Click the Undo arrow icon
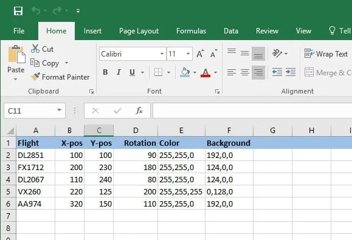Image resolution: width=352 pixels, height=240 pixels. 36,10
